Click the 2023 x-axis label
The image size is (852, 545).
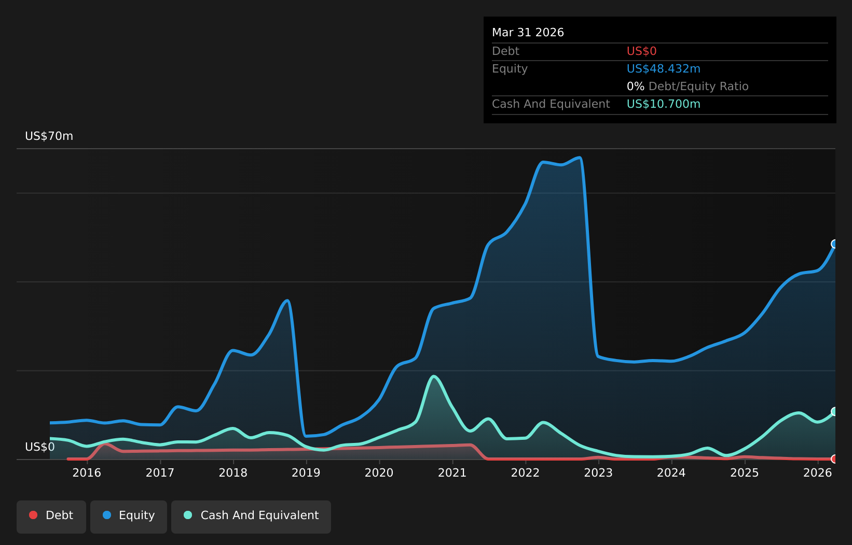pos(598,472)
